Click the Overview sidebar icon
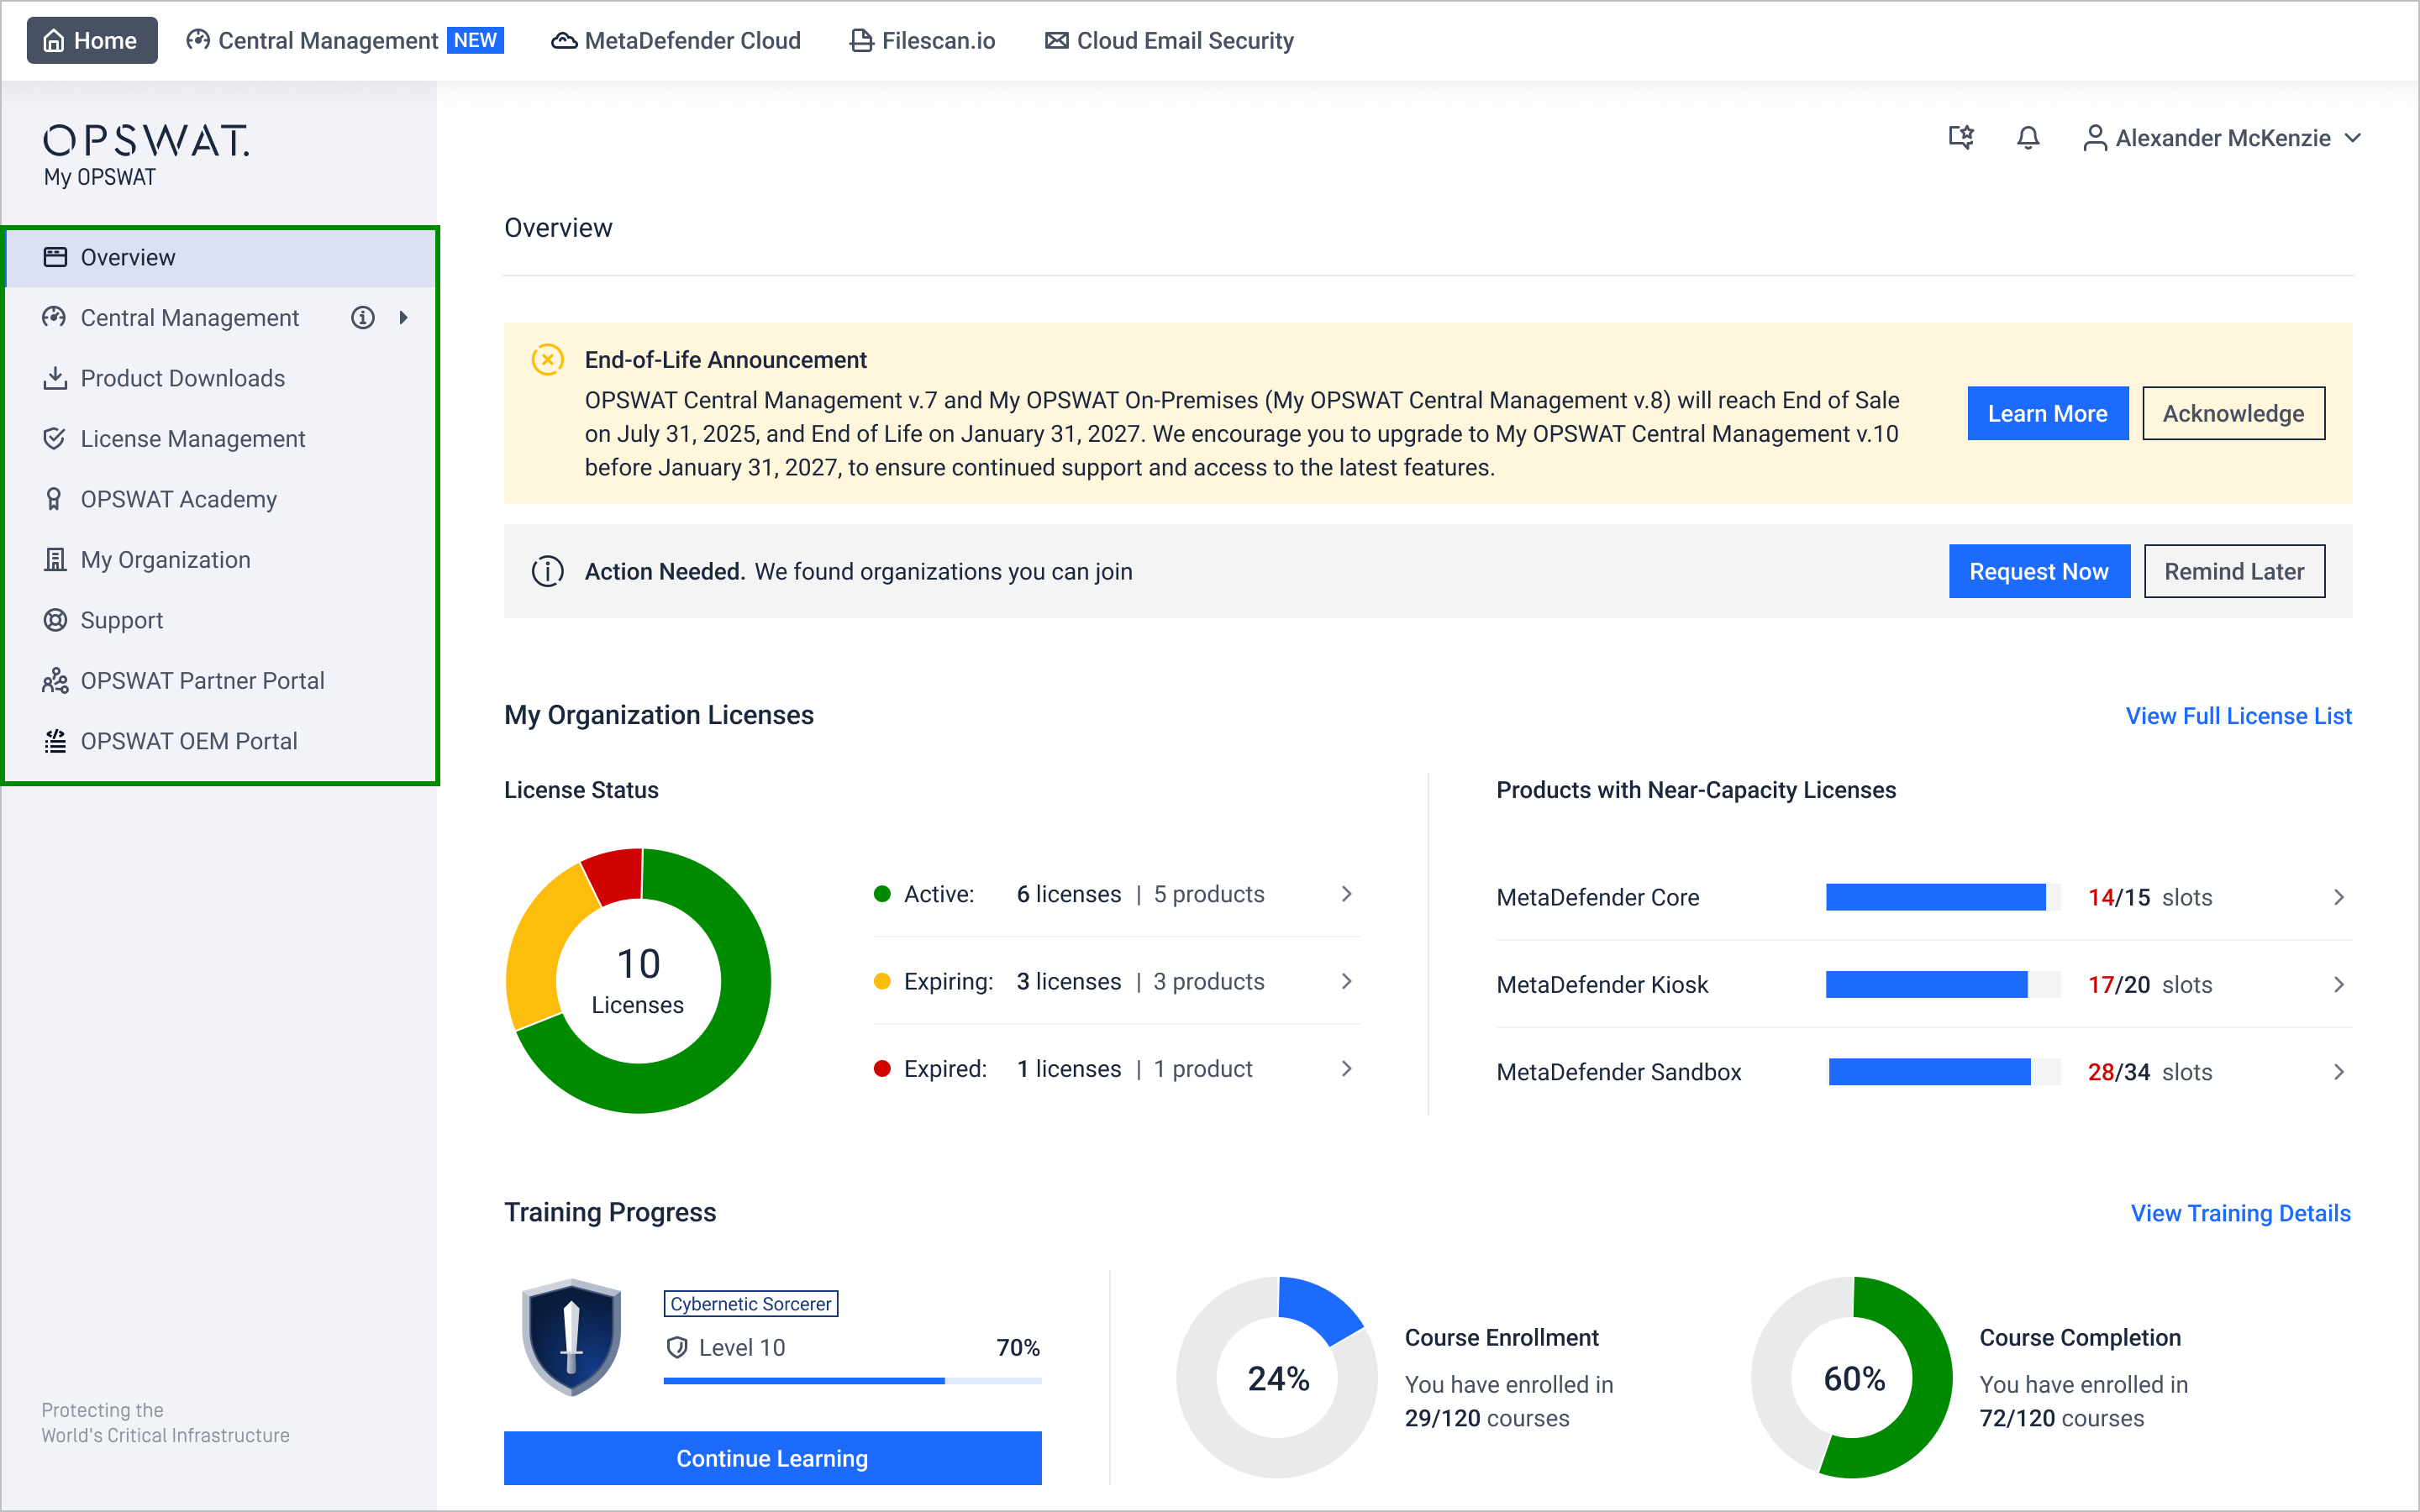This screenshot has height=1512, width=2420. tap(55, 257)
